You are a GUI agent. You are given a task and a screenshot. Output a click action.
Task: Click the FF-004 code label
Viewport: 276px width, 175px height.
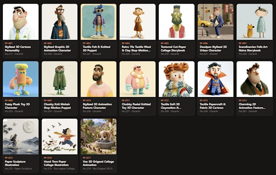[126, 43]
